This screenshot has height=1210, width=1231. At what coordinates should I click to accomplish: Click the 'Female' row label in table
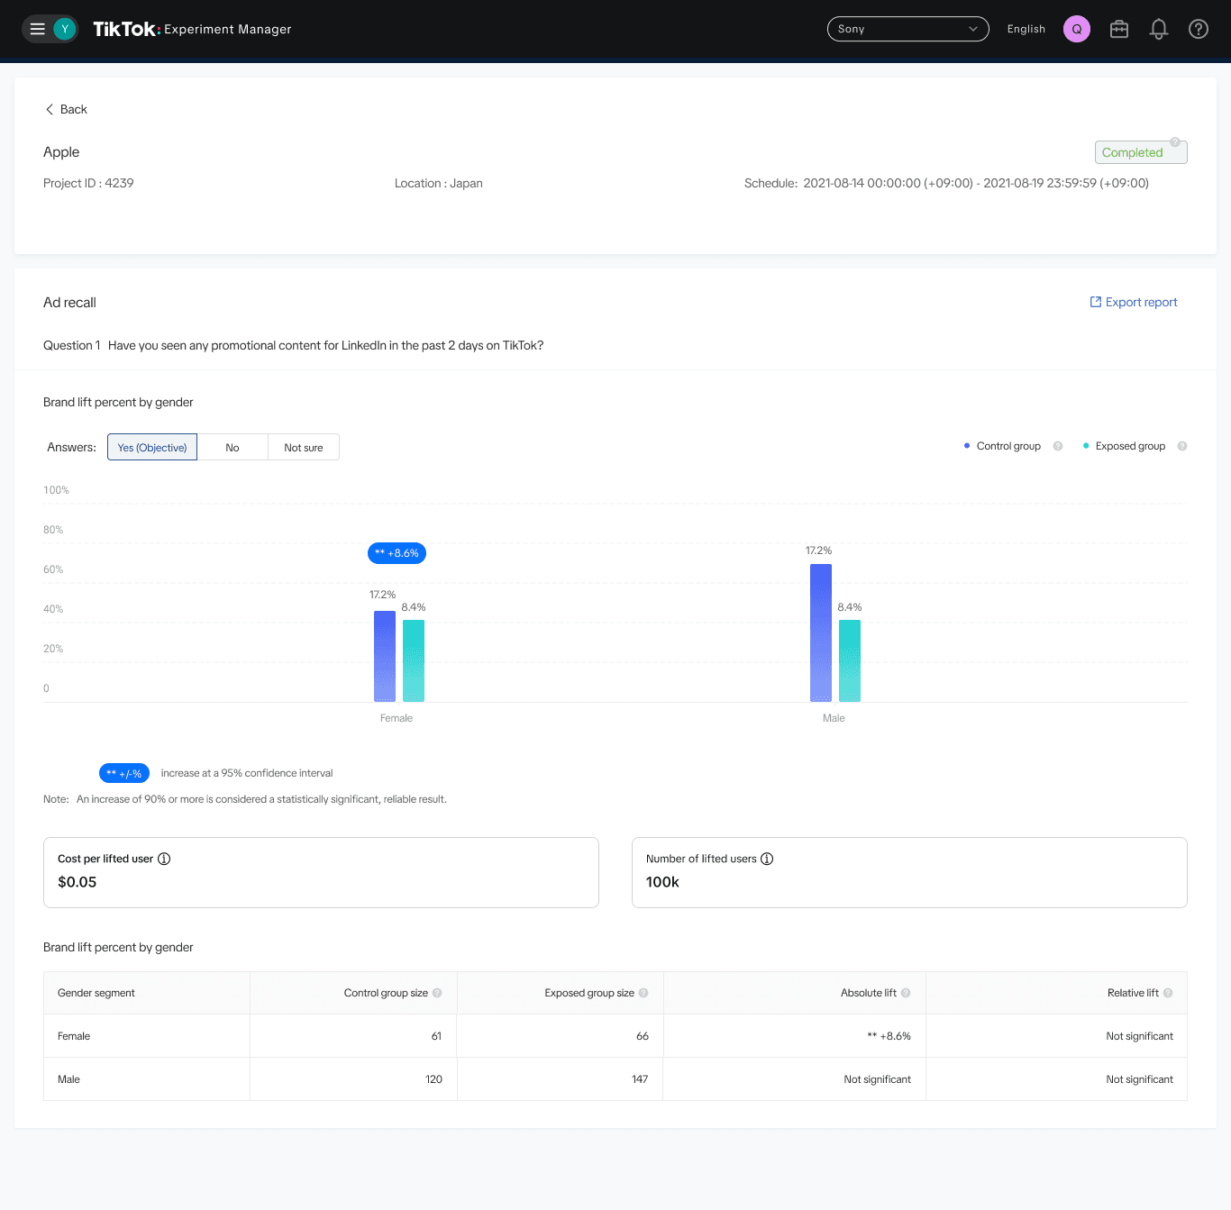74,1036
